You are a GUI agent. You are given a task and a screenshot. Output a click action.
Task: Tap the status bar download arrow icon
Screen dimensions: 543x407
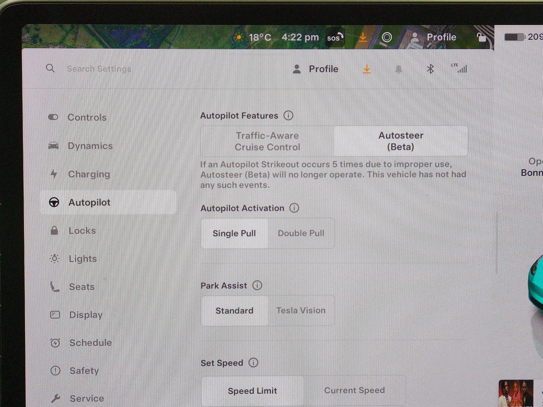[363, 37]
